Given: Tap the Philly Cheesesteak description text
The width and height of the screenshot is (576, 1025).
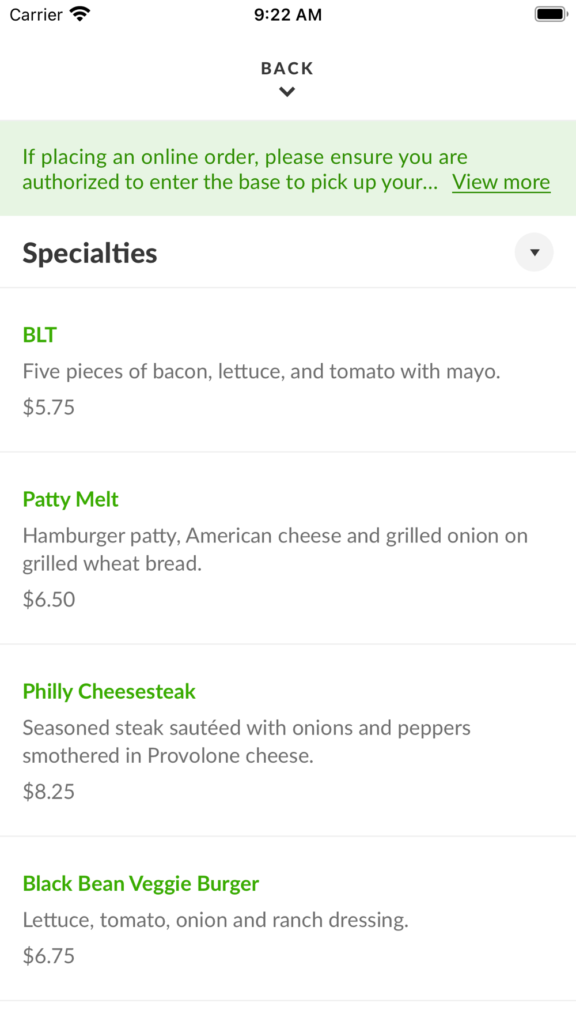Looking at the screenshot, I should coord(247,741).
